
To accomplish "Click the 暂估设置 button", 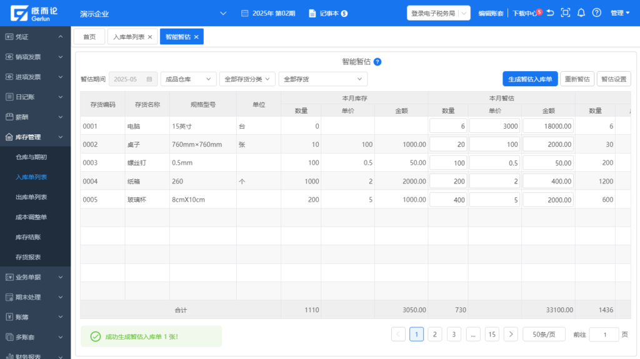I will pos(614,79).
